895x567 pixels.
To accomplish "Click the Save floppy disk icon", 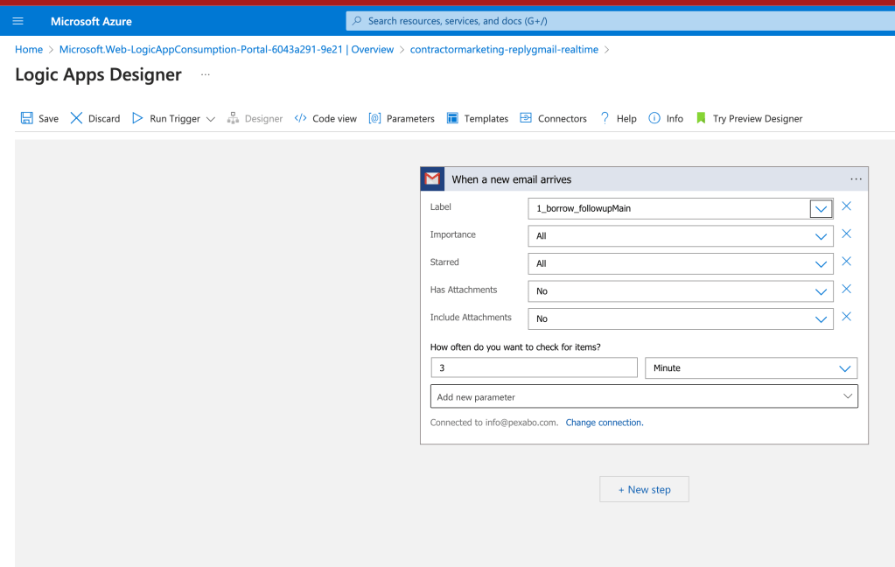I will pyautogui.click(x=27, y=118).
